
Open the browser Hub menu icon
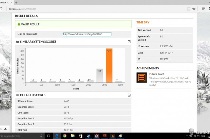pyautogui.click(x=203, y=9)
